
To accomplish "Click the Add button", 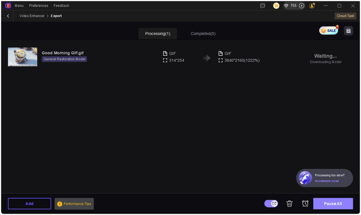I will (x=29, y=204).
